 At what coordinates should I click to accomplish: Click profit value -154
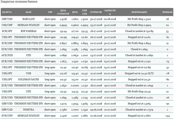coord(167,116)
